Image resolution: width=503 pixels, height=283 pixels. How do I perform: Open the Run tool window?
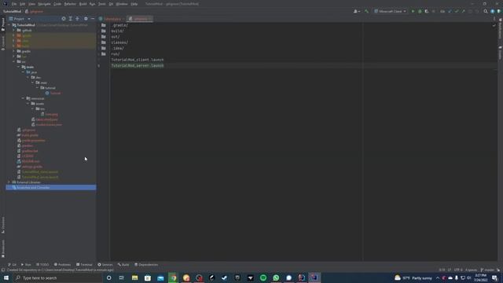(26, 264)
